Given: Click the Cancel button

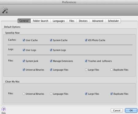Looking at the screenshot, I should tap(117, 110).
